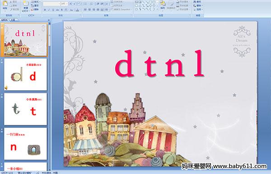271x174 pixels.
Task: Open the Character Spacing menu
Action: (x=66, y=10)
